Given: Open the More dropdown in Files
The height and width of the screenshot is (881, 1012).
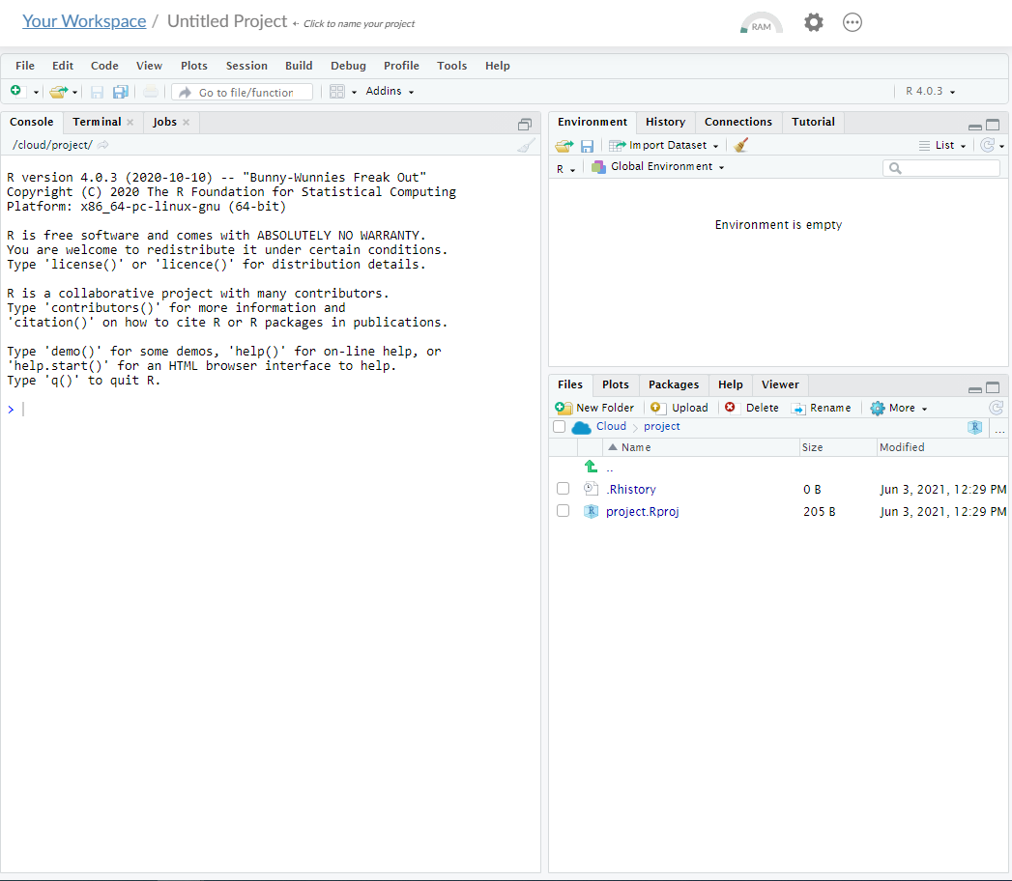Looking at the screenshot, I should 899,408.
